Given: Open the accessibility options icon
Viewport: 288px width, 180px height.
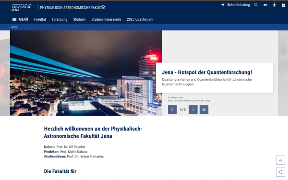Looking at the screenshot, I should (x=274, y=5).
